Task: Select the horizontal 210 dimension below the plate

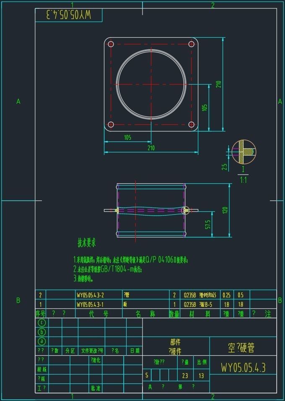Action: click(x=151, y=148)
